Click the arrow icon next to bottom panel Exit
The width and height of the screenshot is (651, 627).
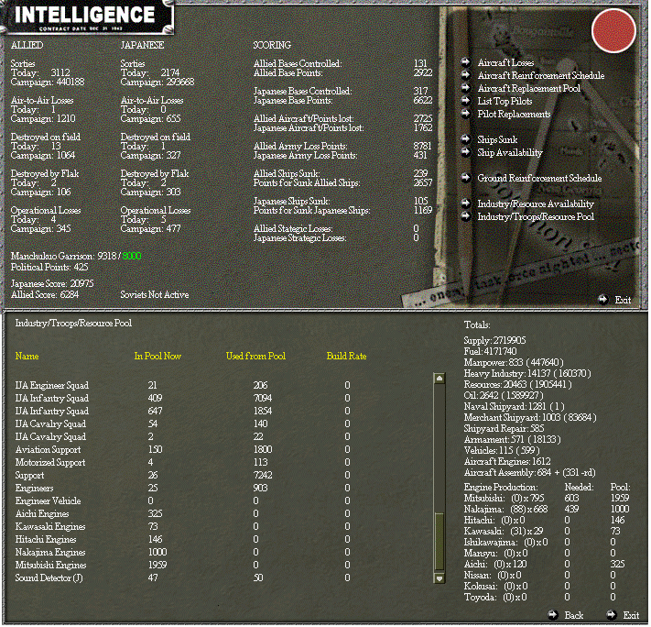611,615
